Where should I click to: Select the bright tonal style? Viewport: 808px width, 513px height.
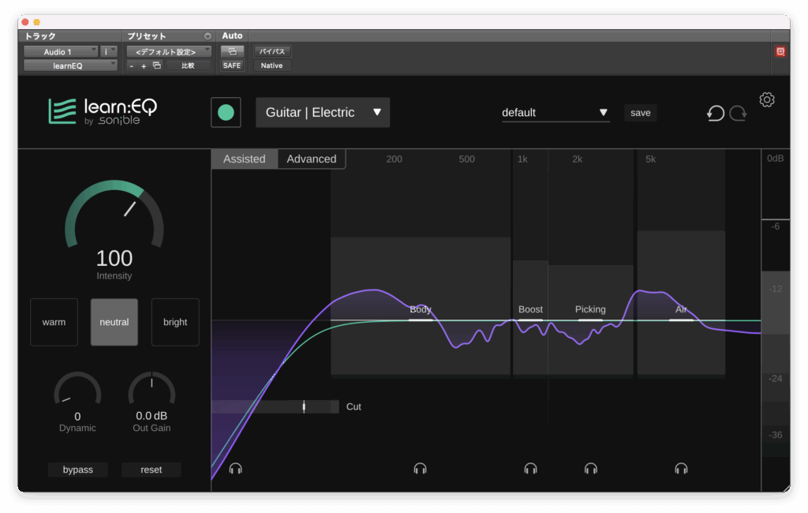coord(175,322)
